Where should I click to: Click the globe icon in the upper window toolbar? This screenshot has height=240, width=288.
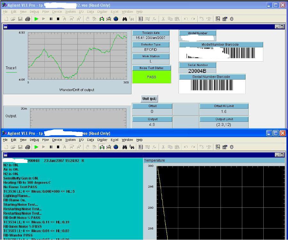point(116,19)
